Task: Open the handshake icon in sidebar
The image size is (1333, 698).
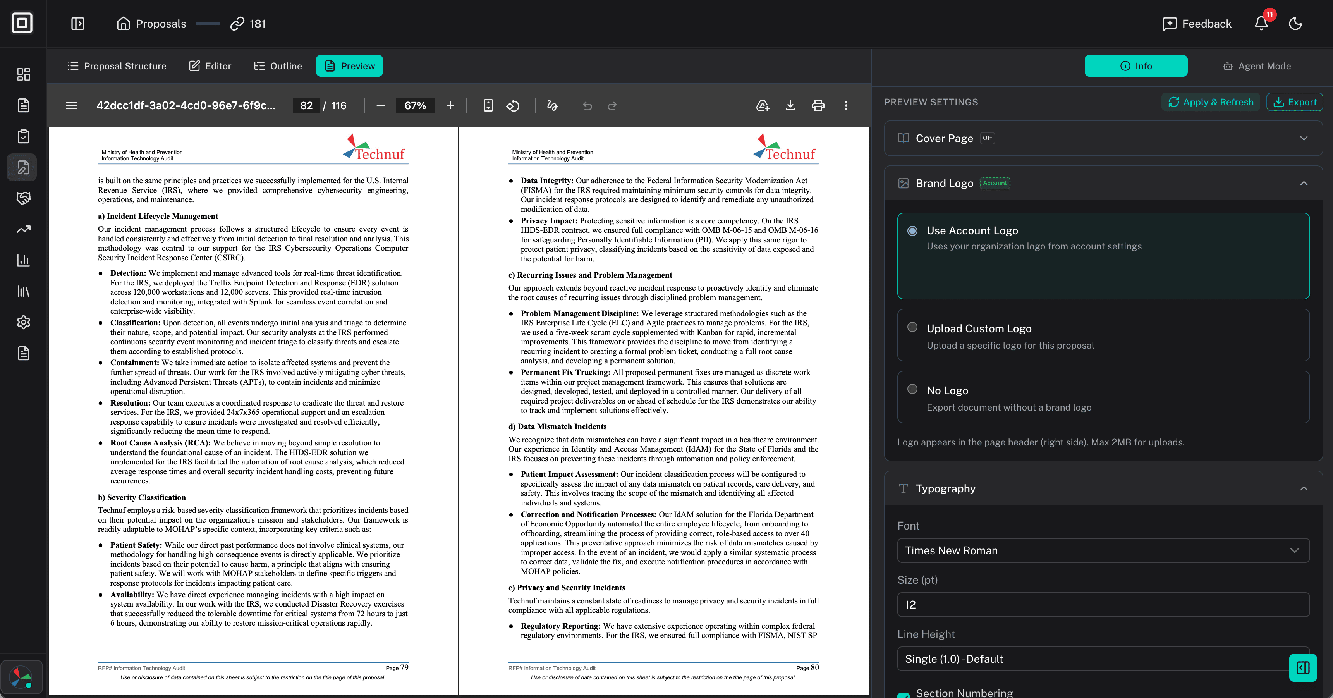Action: (23, 198)
